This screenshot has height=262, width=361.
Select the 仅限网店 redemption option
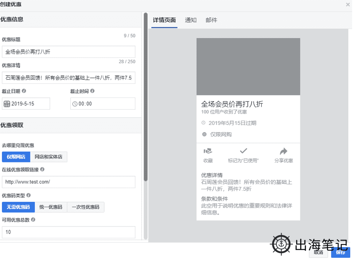16,157
